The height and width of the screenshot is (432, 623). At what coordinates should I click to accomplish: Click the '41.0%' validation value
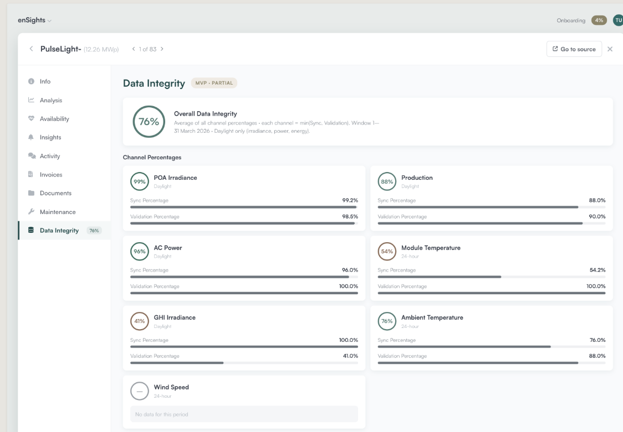click(350, 356)
